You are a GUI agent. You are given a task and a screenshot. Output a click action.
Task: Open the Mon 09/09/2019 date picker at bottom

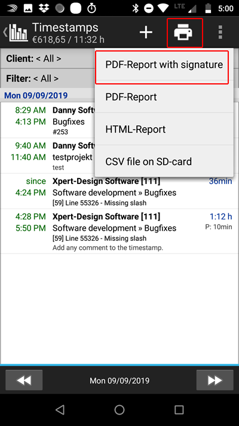tap(119, 380)
